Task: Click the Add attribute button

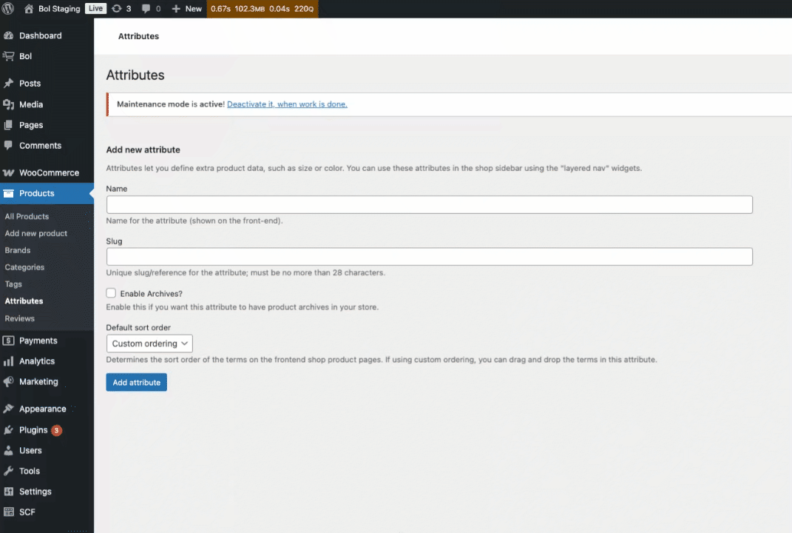Action: point(136,382)
